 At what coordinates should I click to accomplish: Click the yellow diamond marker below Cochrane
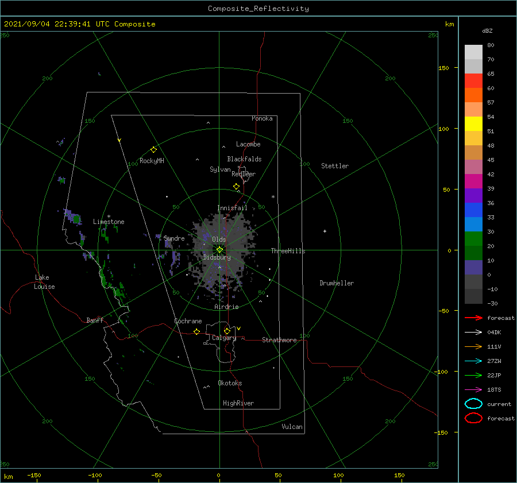pyautogui.click(x=196, y=332)
